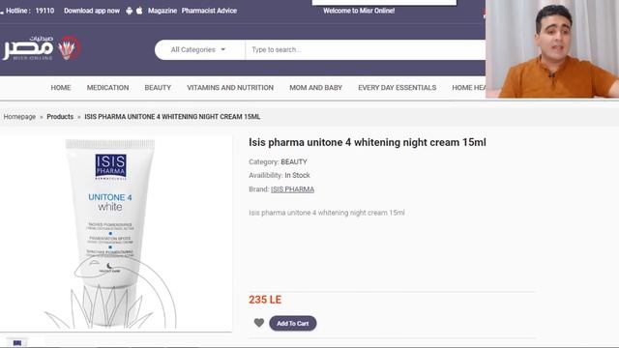Open the Pharmacist Advice link
The height and width of the screenshot is (348, 619).
tap(209, 11)
